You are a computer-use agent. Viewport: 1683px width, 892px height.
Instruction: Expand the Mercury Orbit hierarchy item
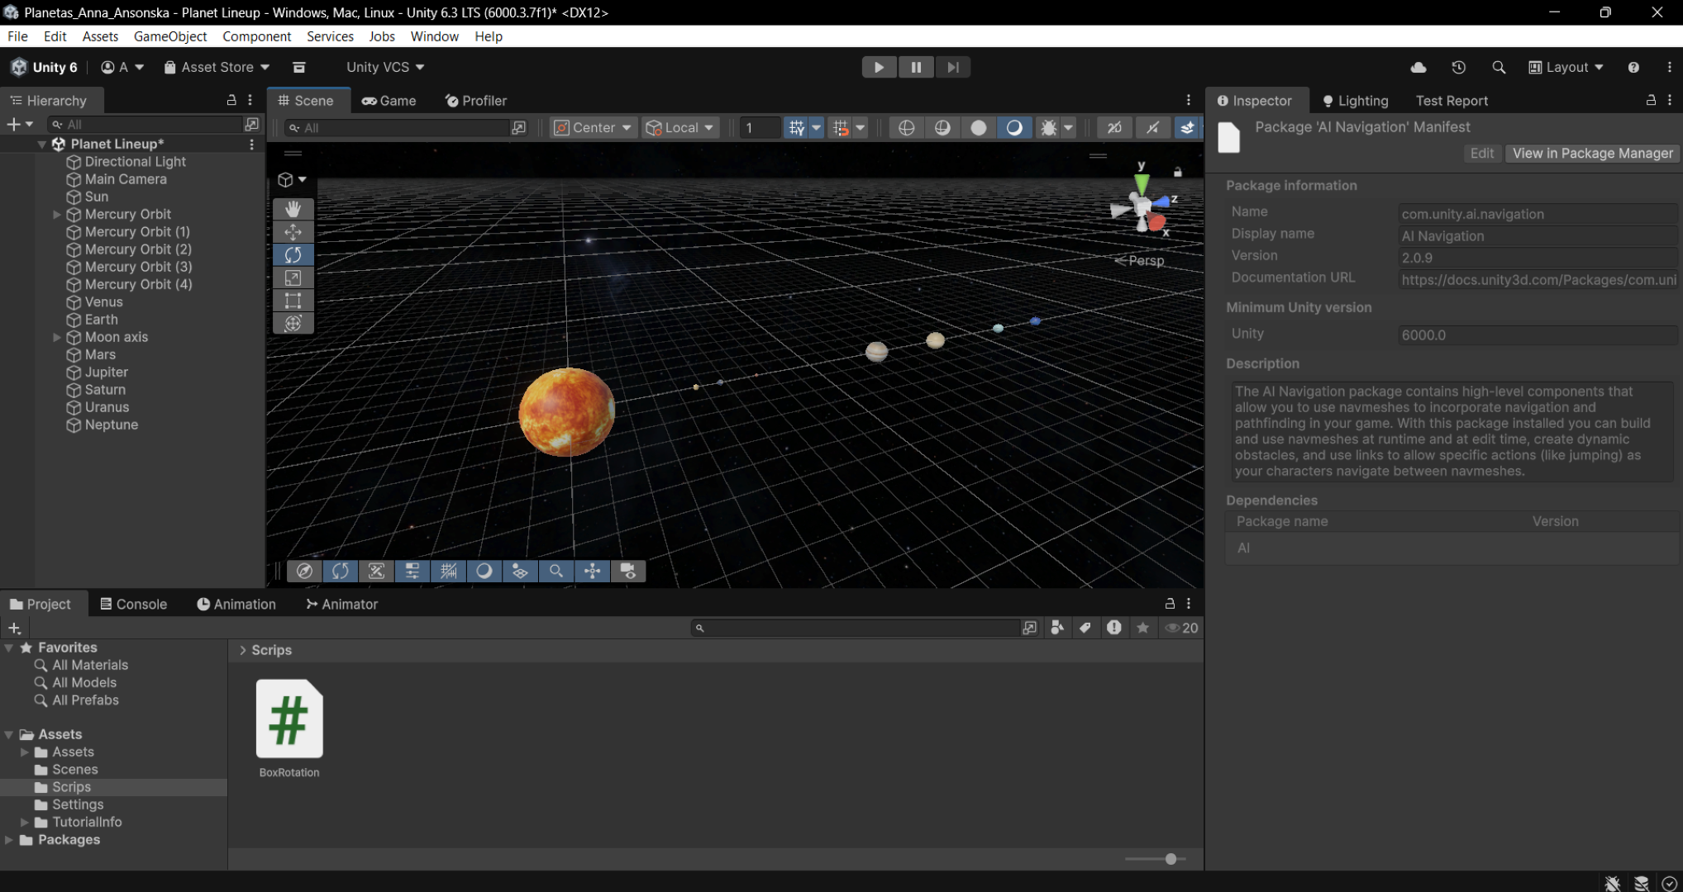[x=57, y=214]
